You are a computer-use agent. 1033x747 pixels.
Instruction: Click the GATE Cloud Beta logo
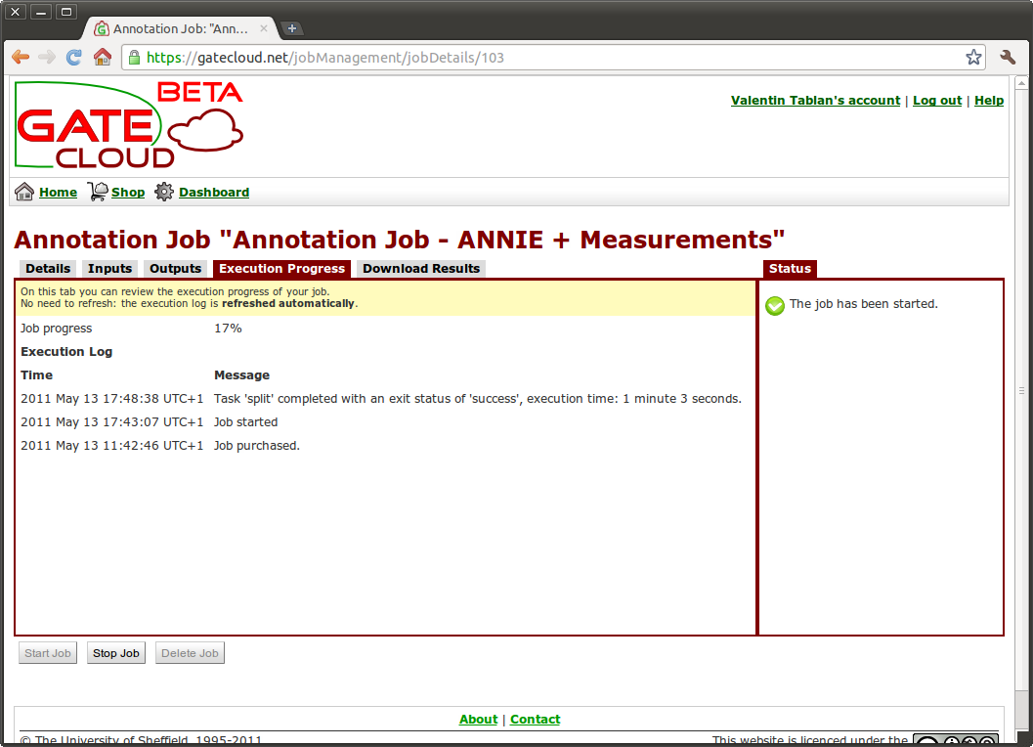click(129, 124)
